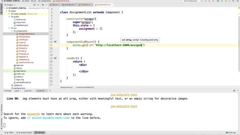Click the keywords link in terminal
The height and width of the screenshot is (135, 240).
coord(33,114)
